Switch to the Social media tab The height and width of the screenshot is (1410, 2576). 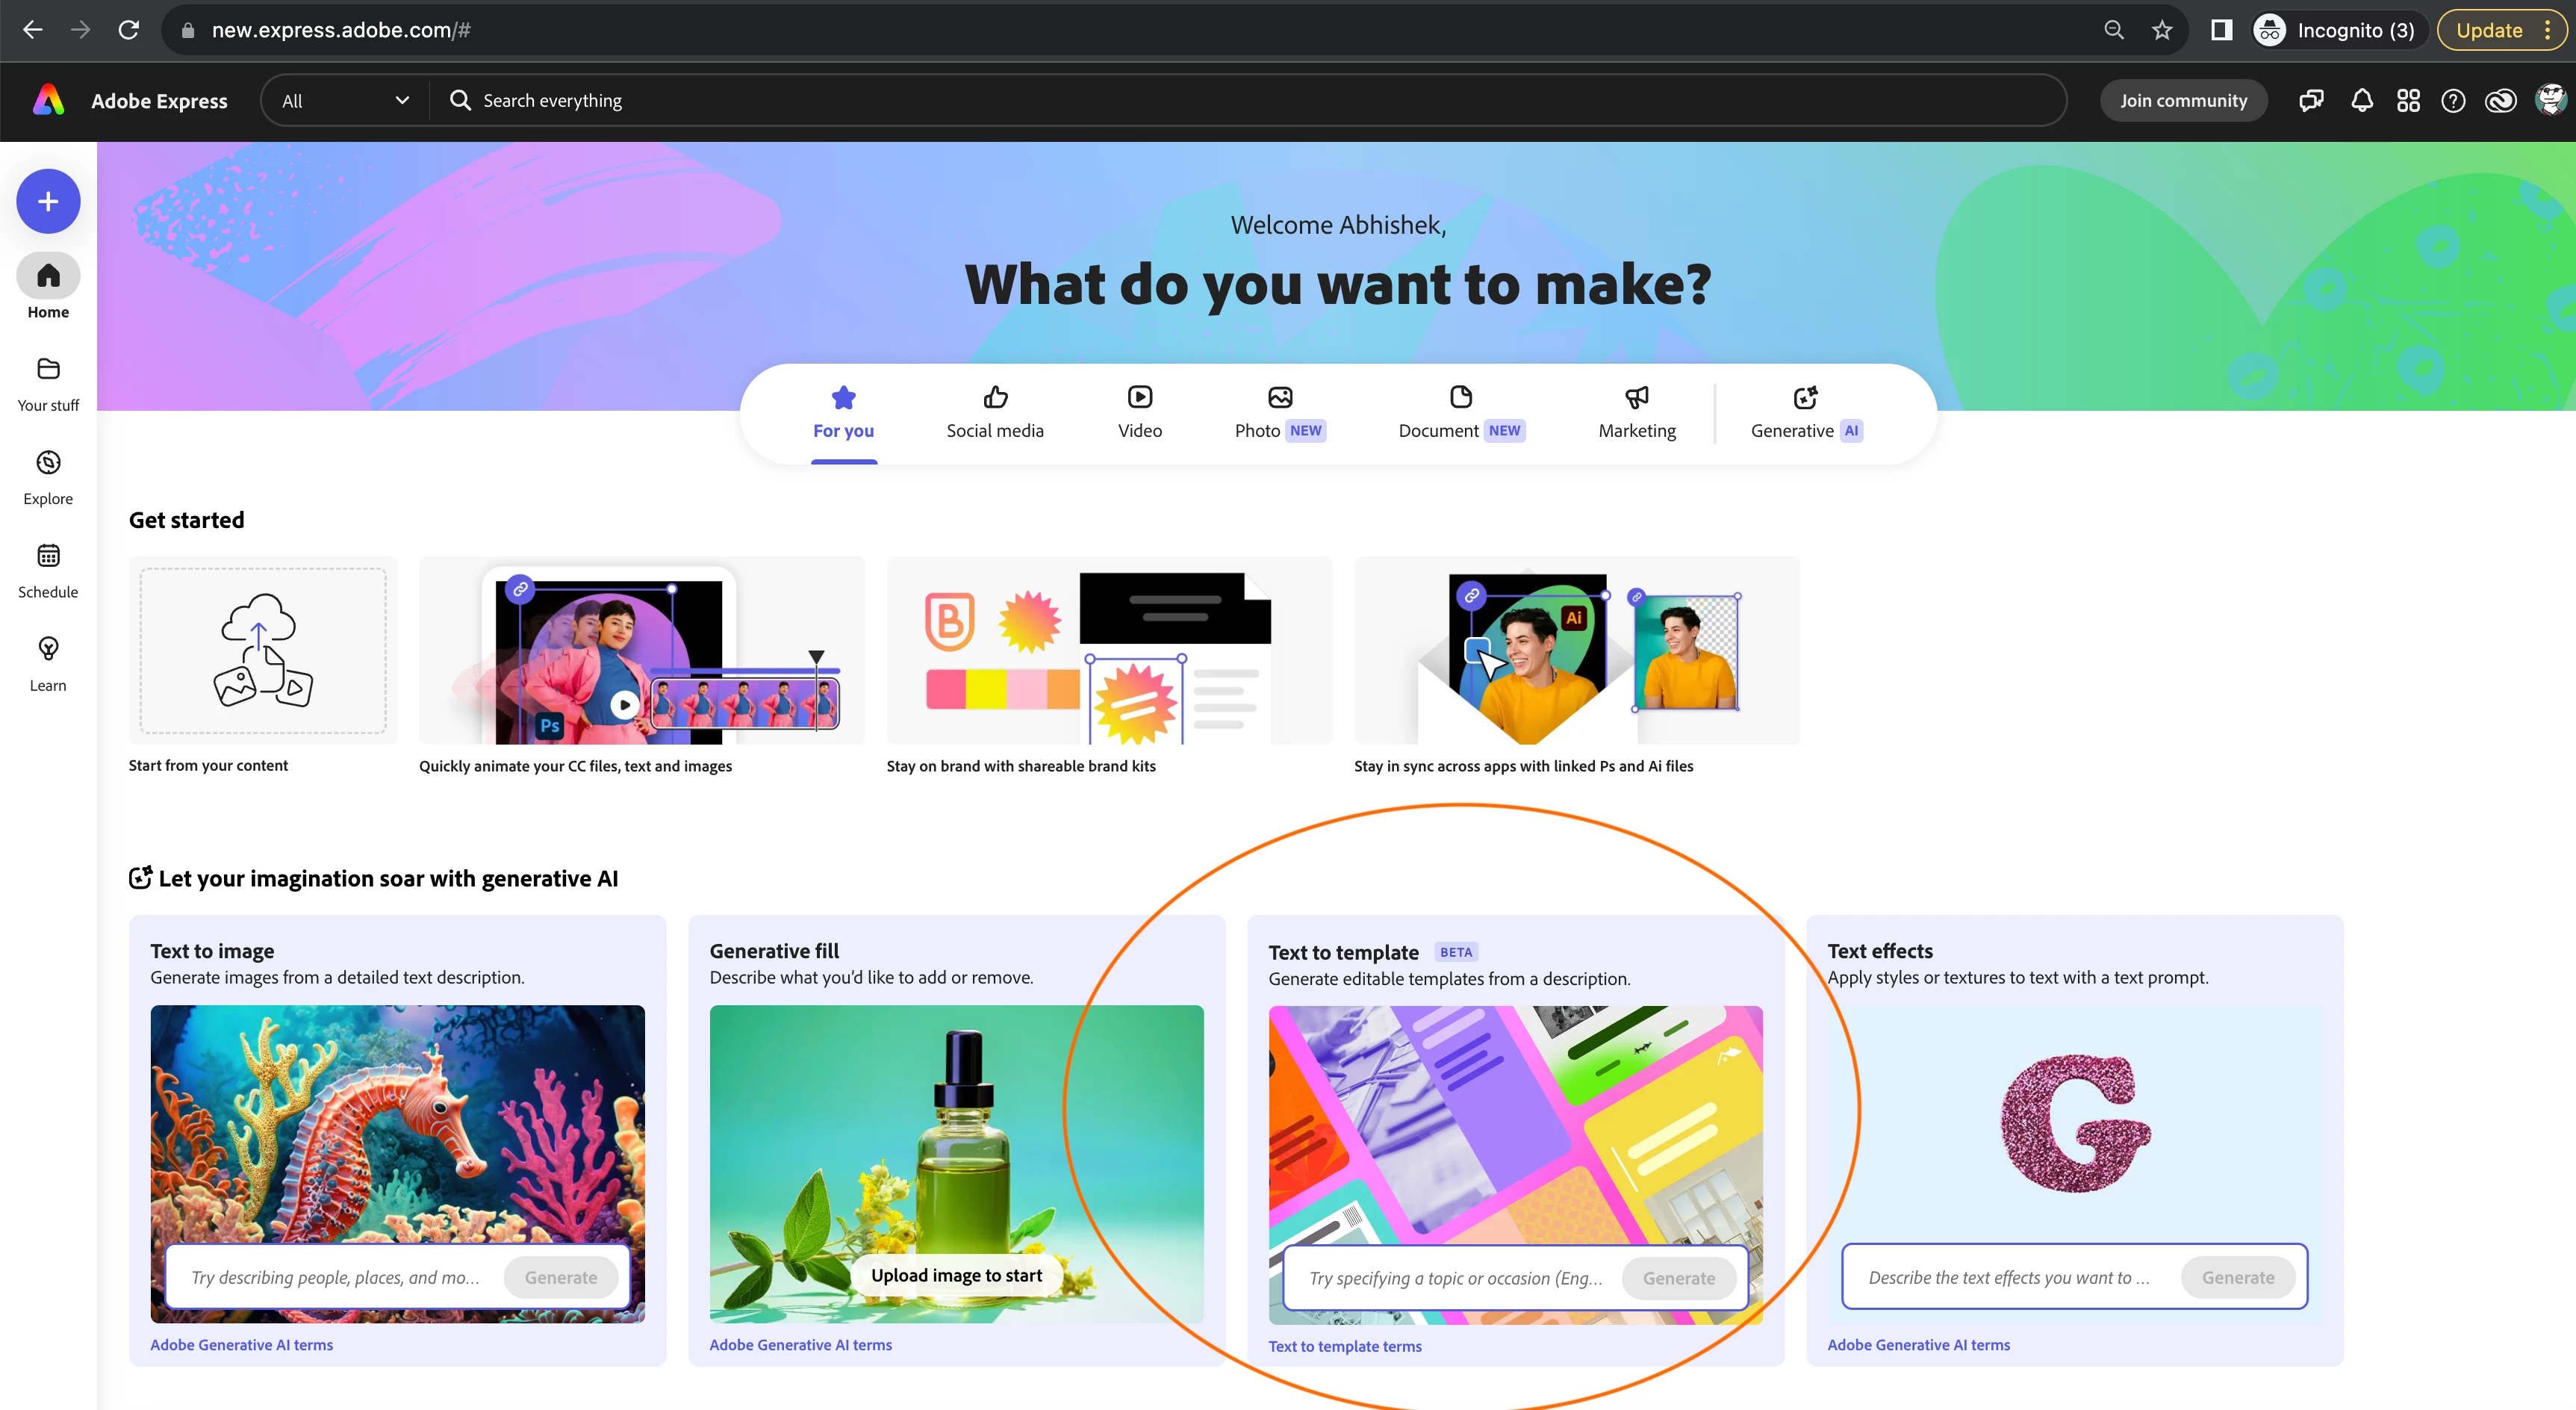[x=994, y=413]
